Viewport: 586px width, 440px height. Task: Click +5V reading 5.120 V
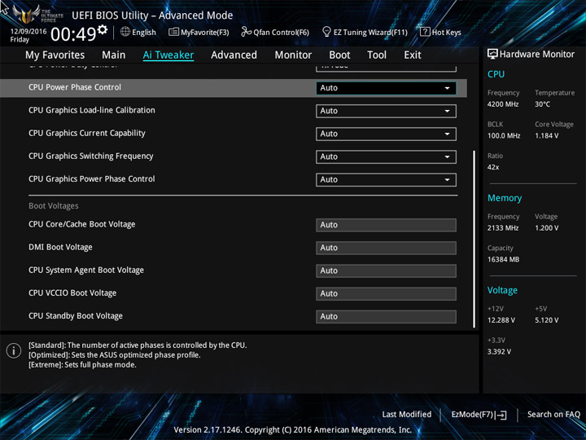[x=547, y=320]
